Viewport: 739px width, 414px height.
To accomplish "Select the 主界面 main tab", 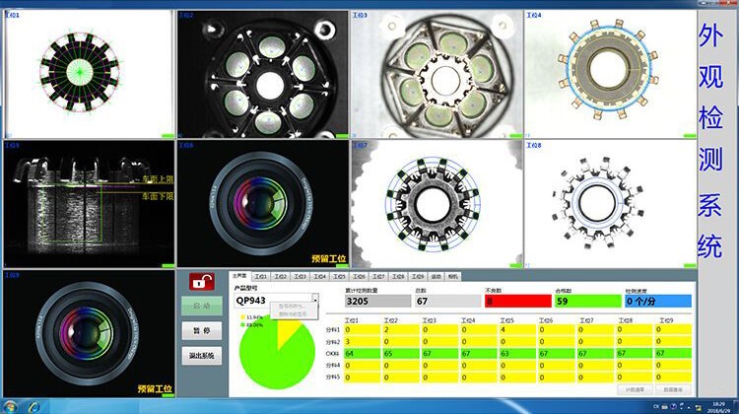I will (x=239, y=277).
